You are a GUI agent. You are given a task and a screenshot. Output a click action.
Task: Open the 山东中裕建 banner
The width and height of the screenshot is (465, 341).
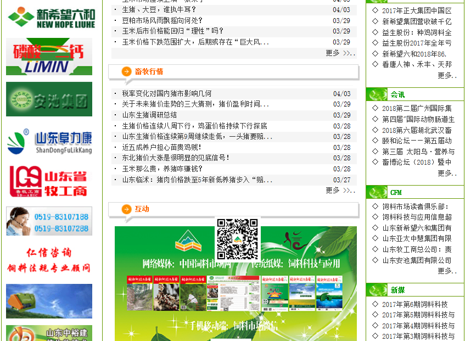tap(49, 333)
